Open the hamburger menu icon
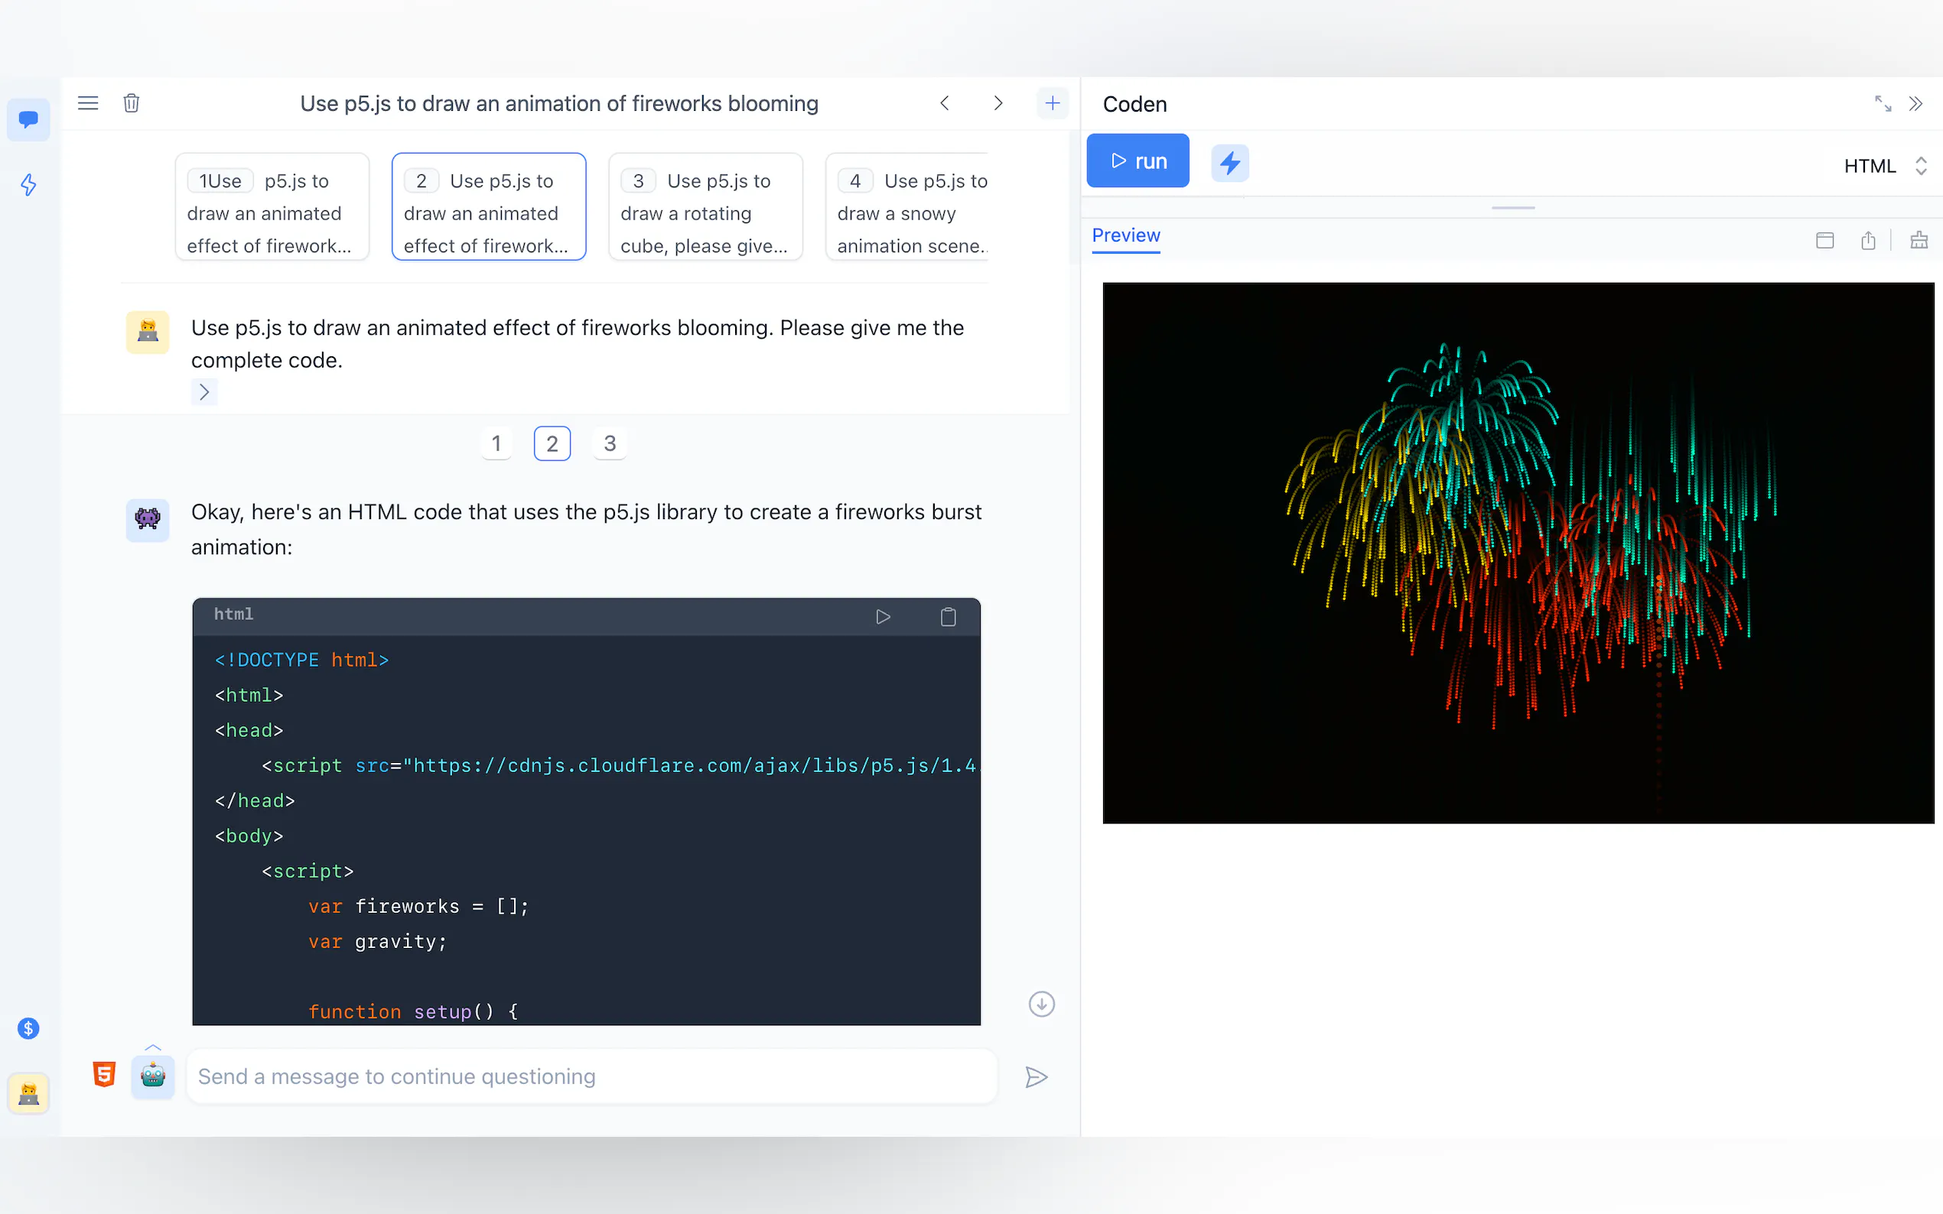The height and width of the screenshot is (1214, 1943). 87,102
